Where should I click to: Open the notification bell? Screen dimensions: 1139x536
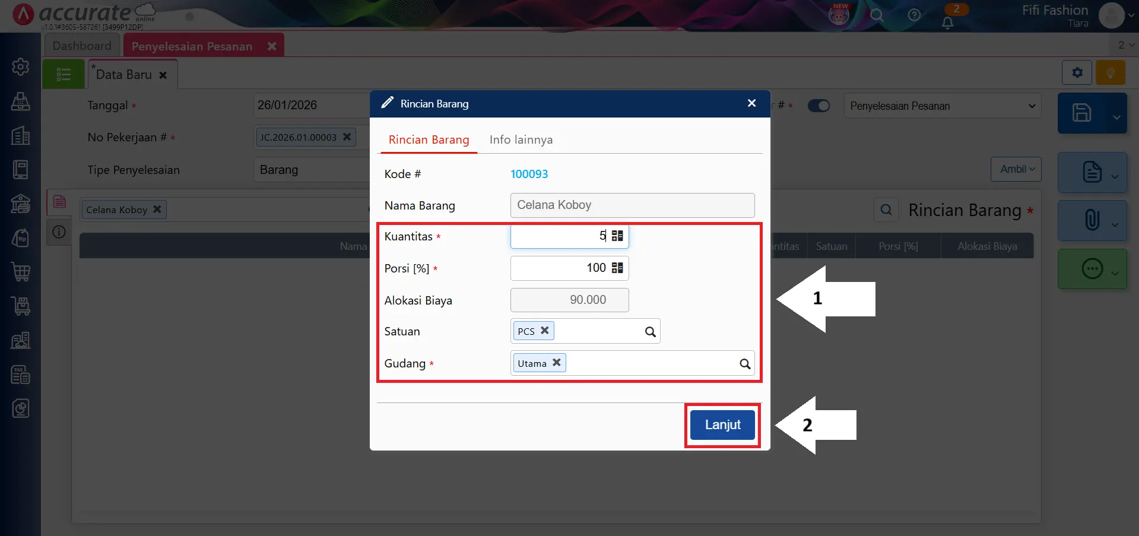pyautogui.click(x=947, y=23)
